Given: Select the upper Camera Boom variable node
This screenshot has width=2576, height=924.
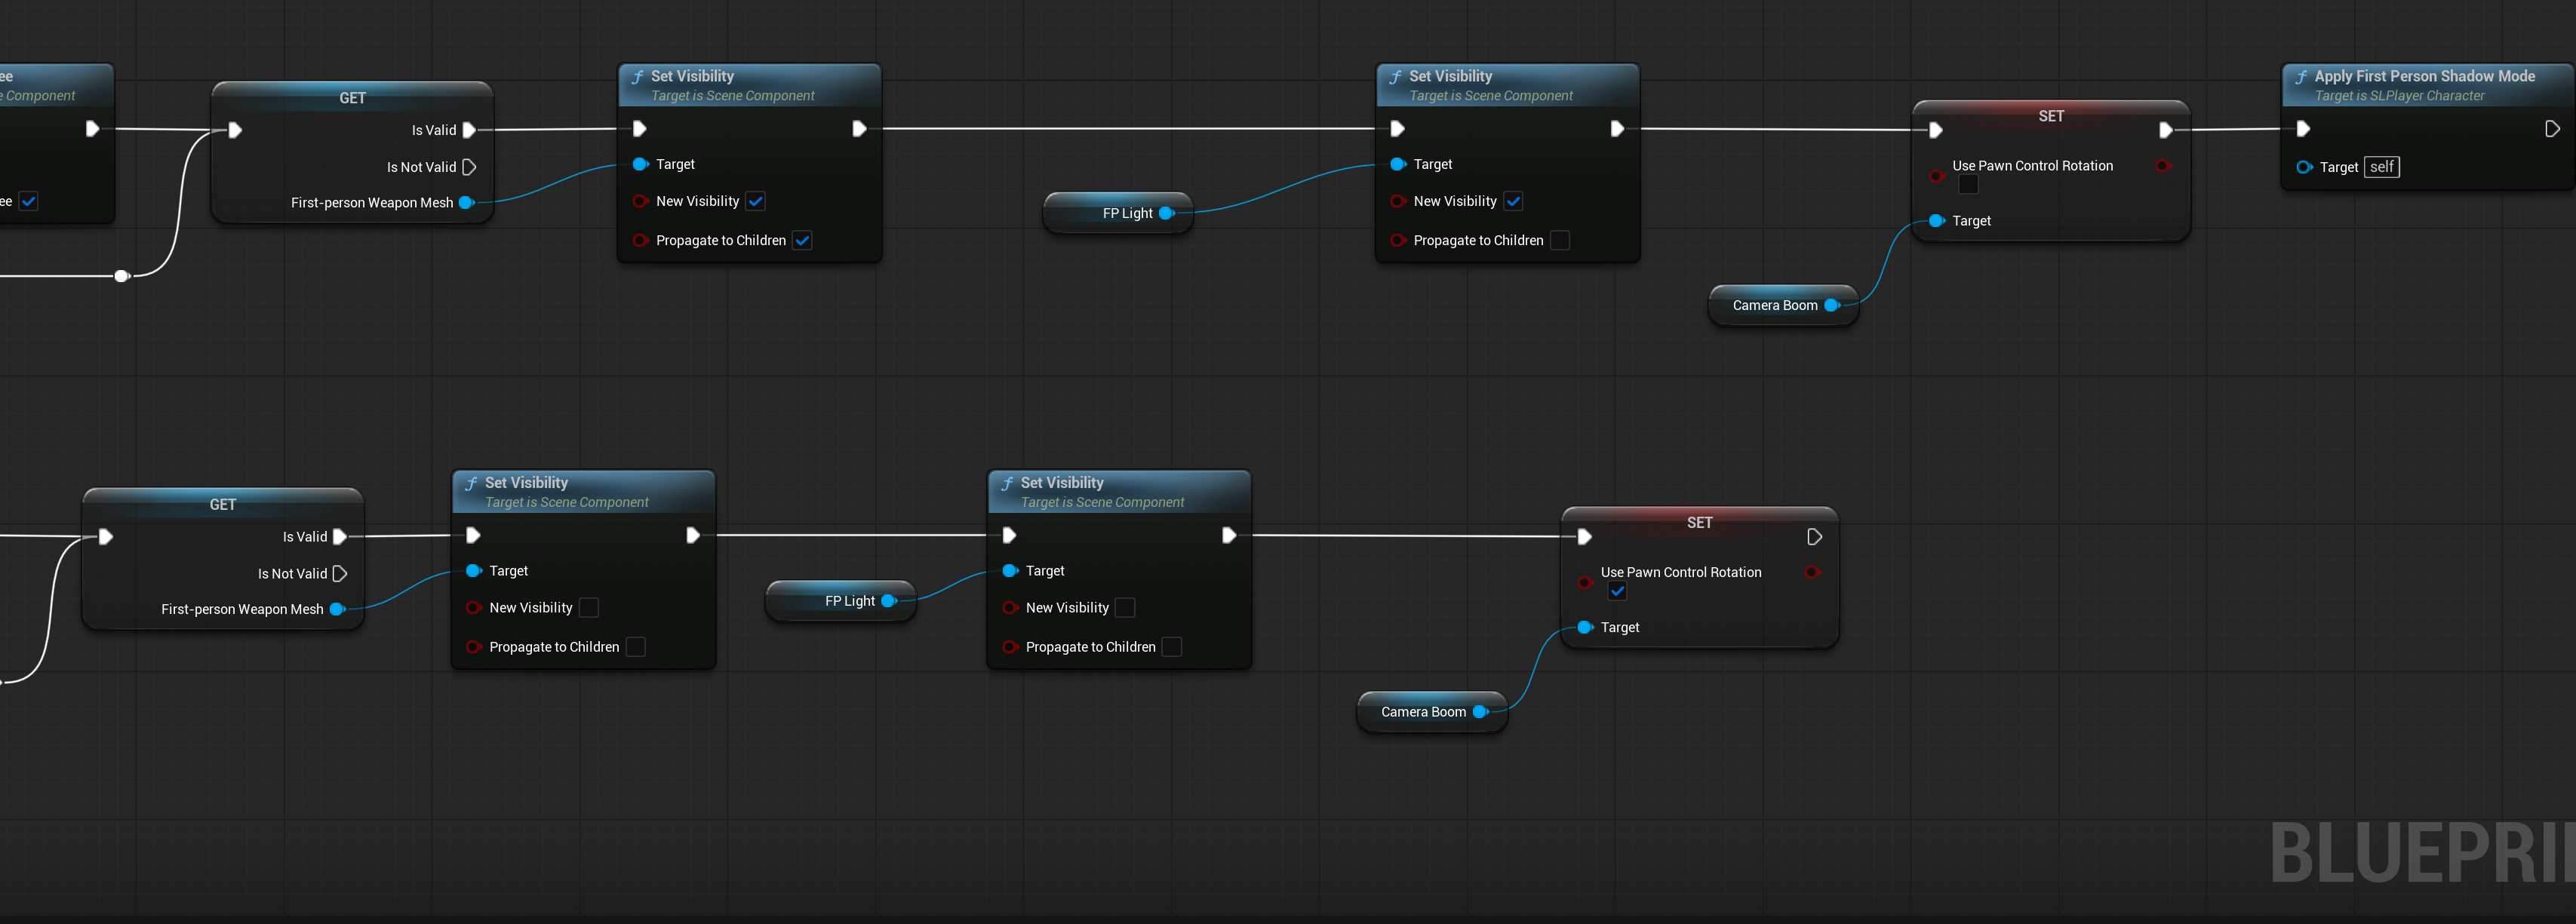Looking at the screenshot, I should 1784,305.
